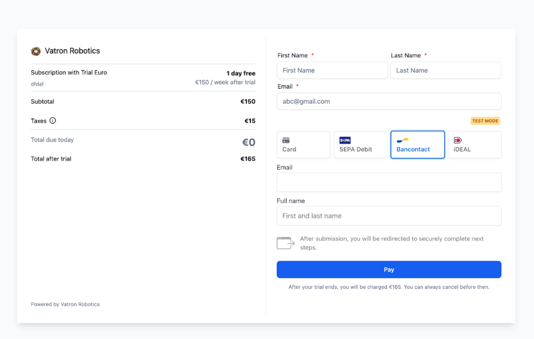Click the Bancontact logo icon
The height and width of the screenshot is (339, 534).
(402, 140)
